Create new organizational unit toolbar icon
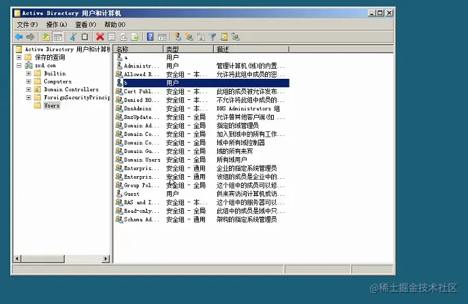The image size is (468, 304). (201, 37)
